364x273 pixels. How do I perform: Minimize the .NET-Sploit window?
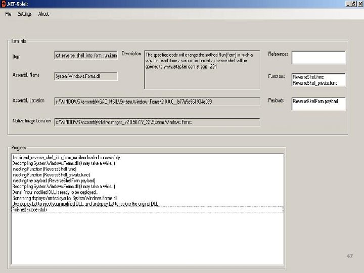(348, 4)
